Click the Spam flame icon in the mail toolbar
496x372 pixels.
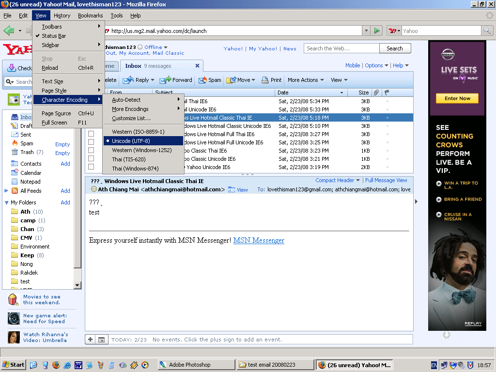(x=202, y=80)
